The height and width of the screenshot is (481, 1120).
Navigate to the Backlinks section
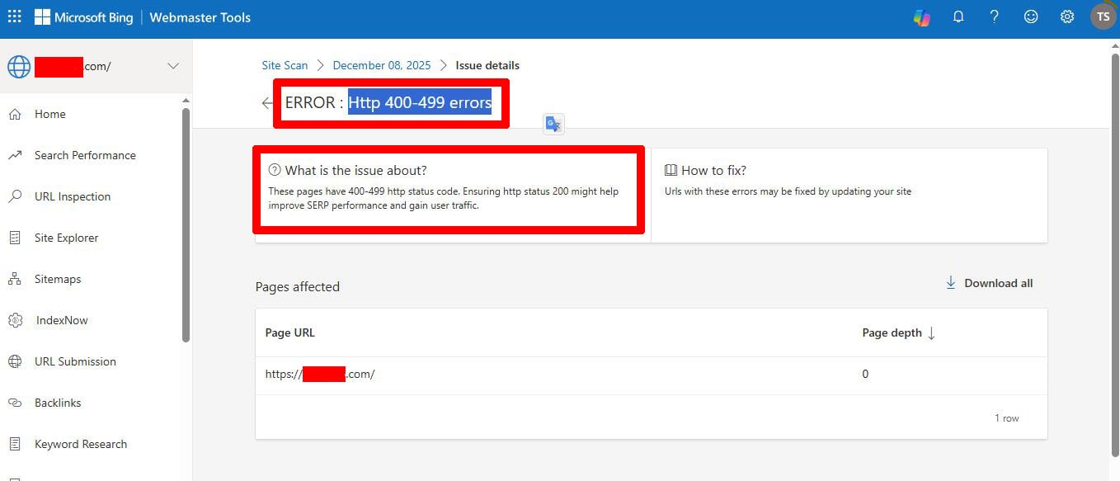(x=58, y=403)
